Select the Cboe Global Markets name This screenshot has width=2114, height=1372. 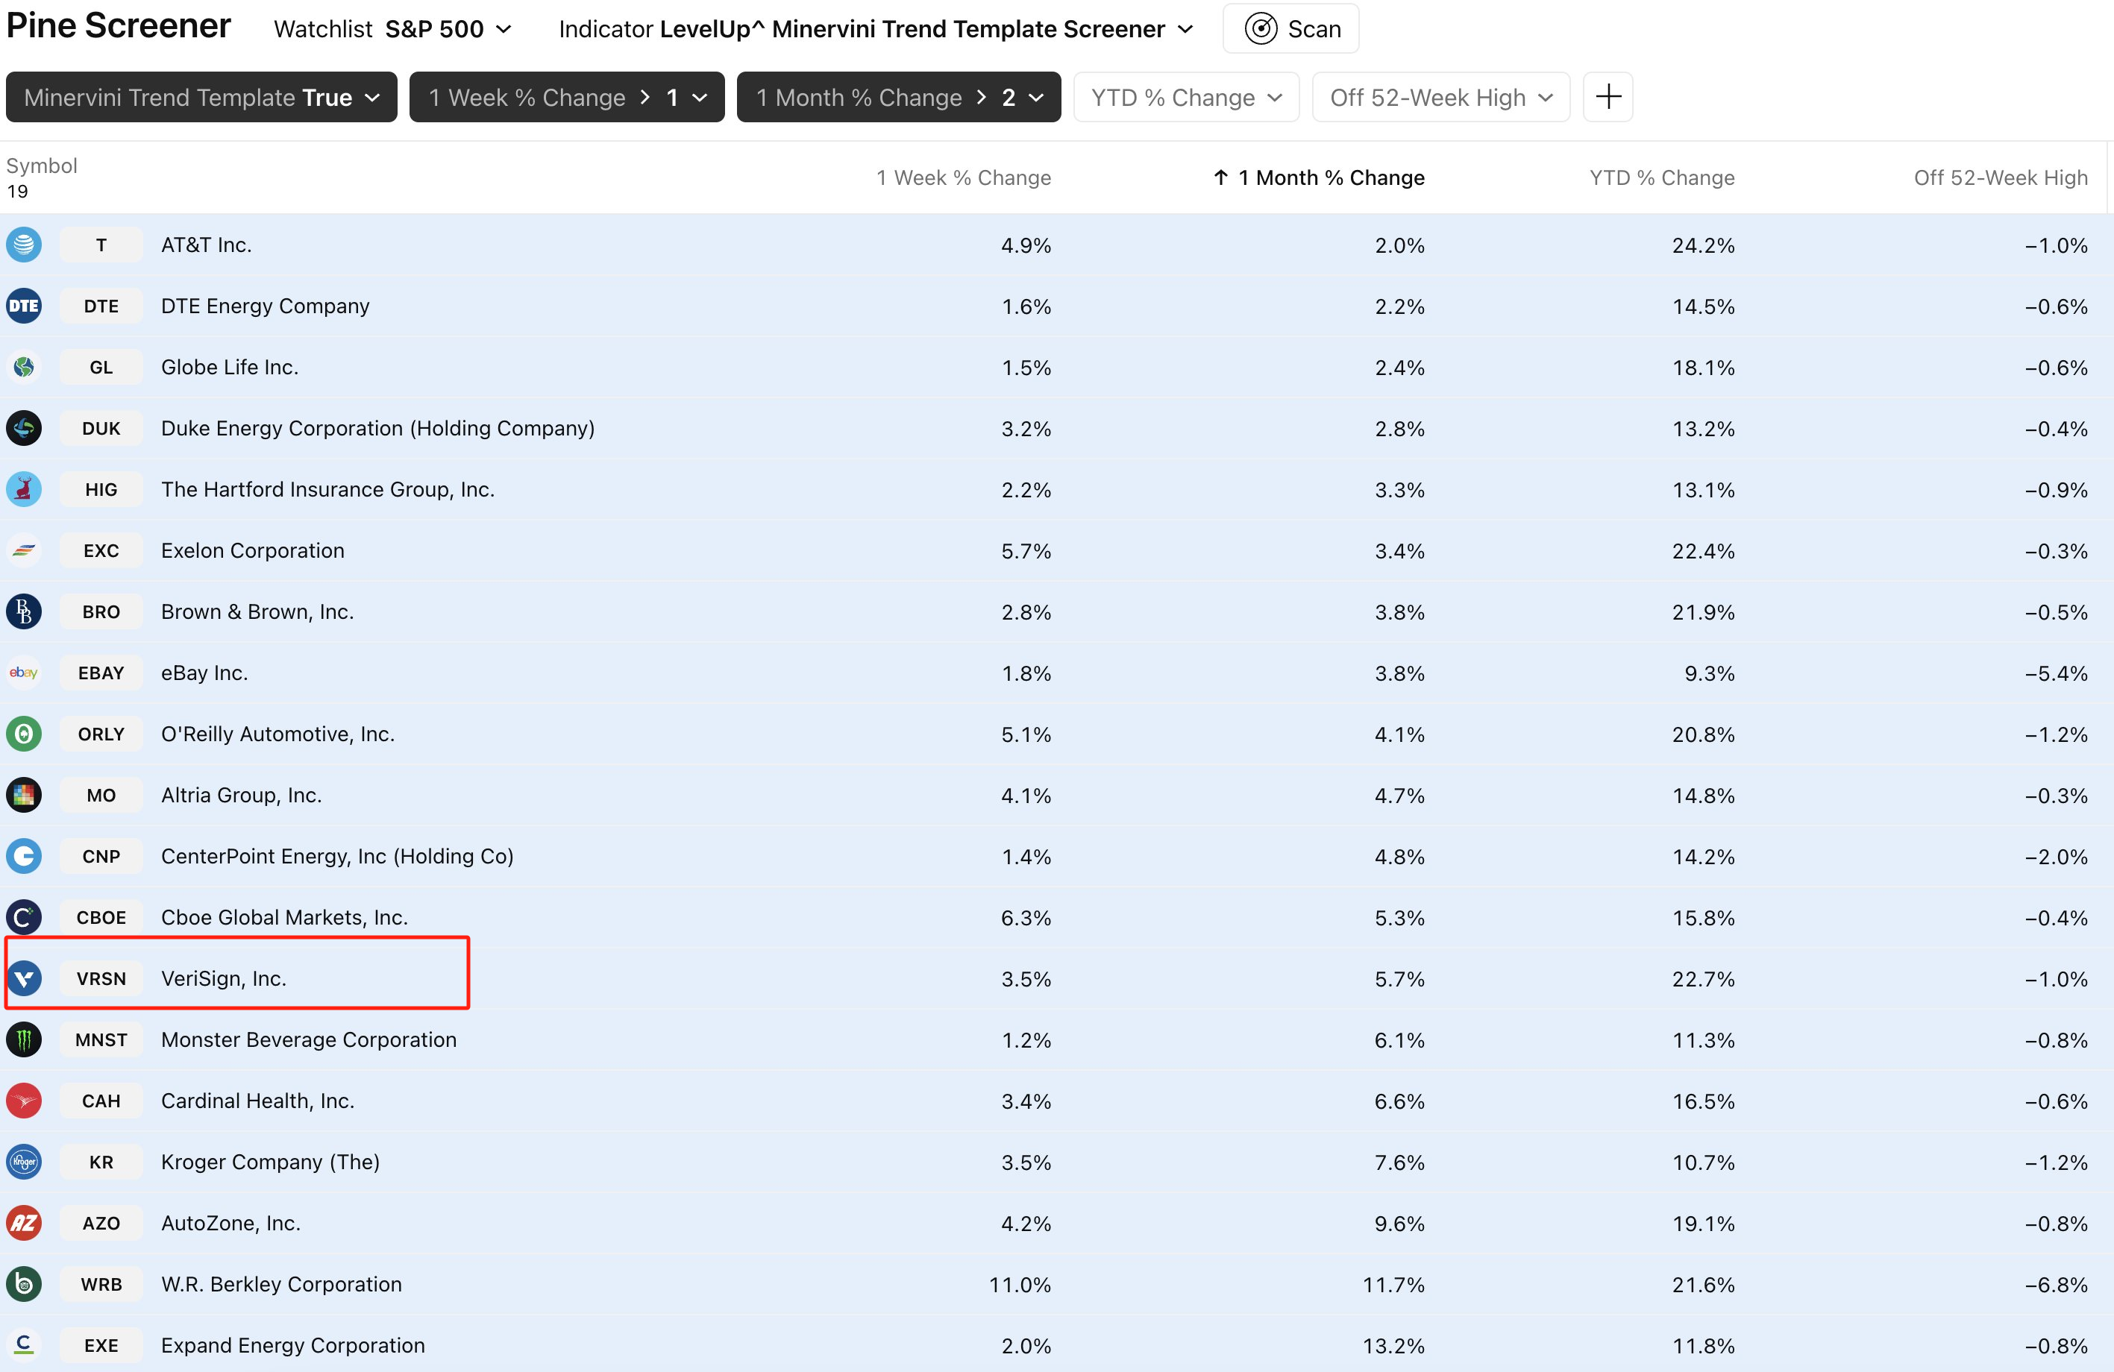point(284,917)
